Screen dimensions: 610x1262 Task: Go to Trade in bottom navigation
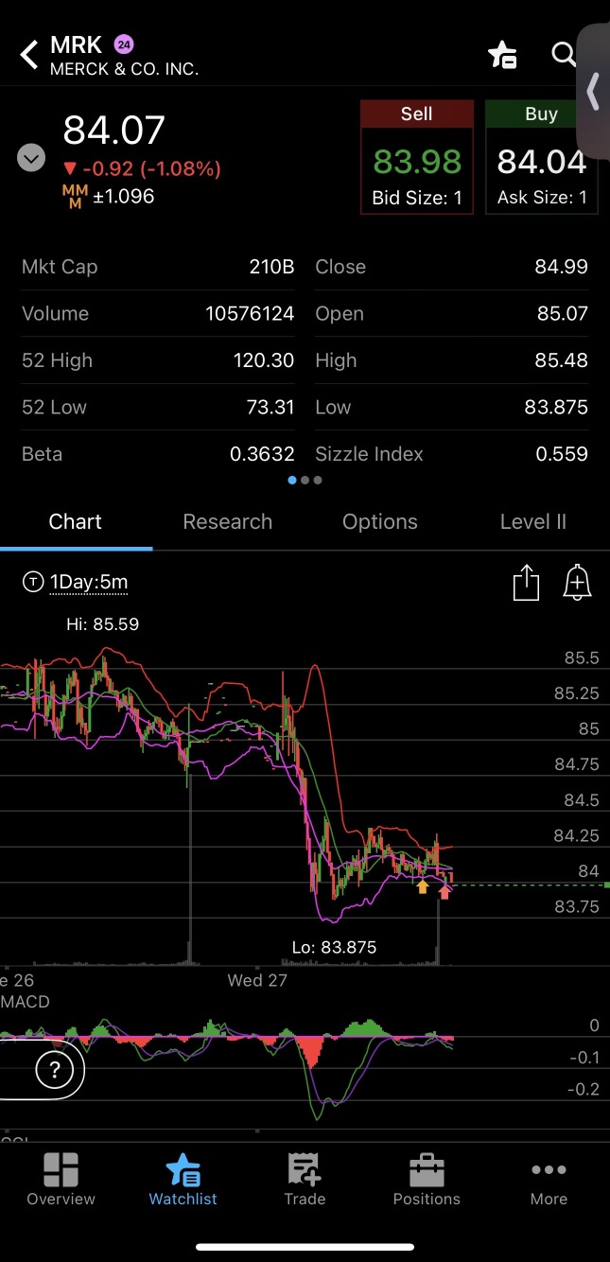[305, 1179]
